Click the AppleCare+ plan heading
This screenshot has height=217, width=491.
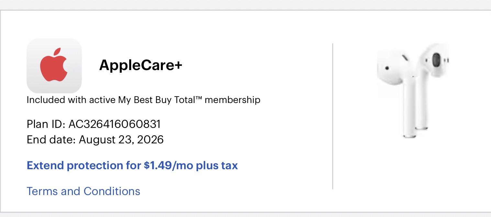tap(140, 65)
